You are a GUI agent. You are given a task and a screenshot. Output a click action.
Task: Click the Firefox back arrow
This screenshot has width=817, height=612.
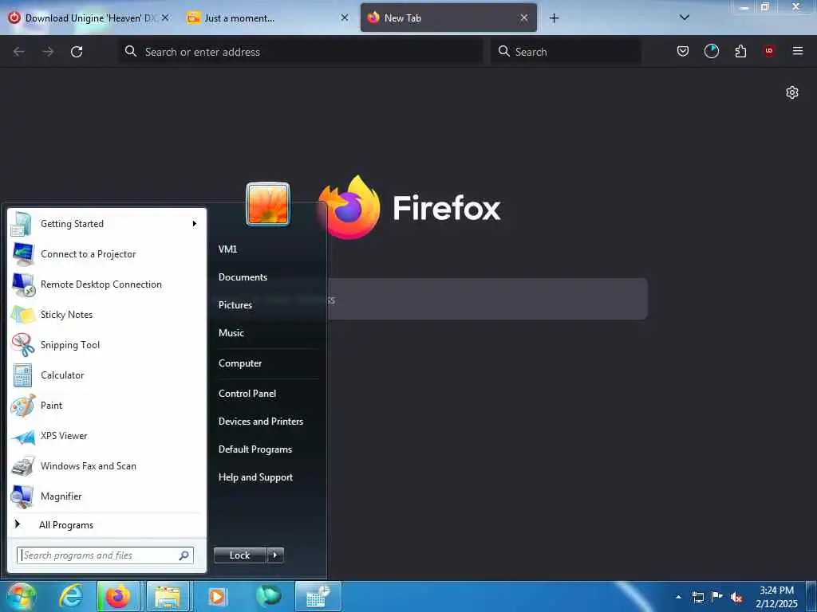(x=19, y=52)
